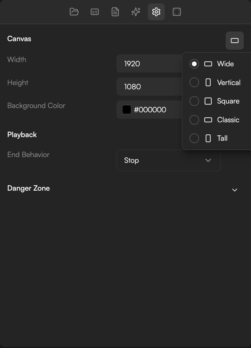Click the Height label
The width and height of the screenshot is (251, 348).
tap(18, 83)
